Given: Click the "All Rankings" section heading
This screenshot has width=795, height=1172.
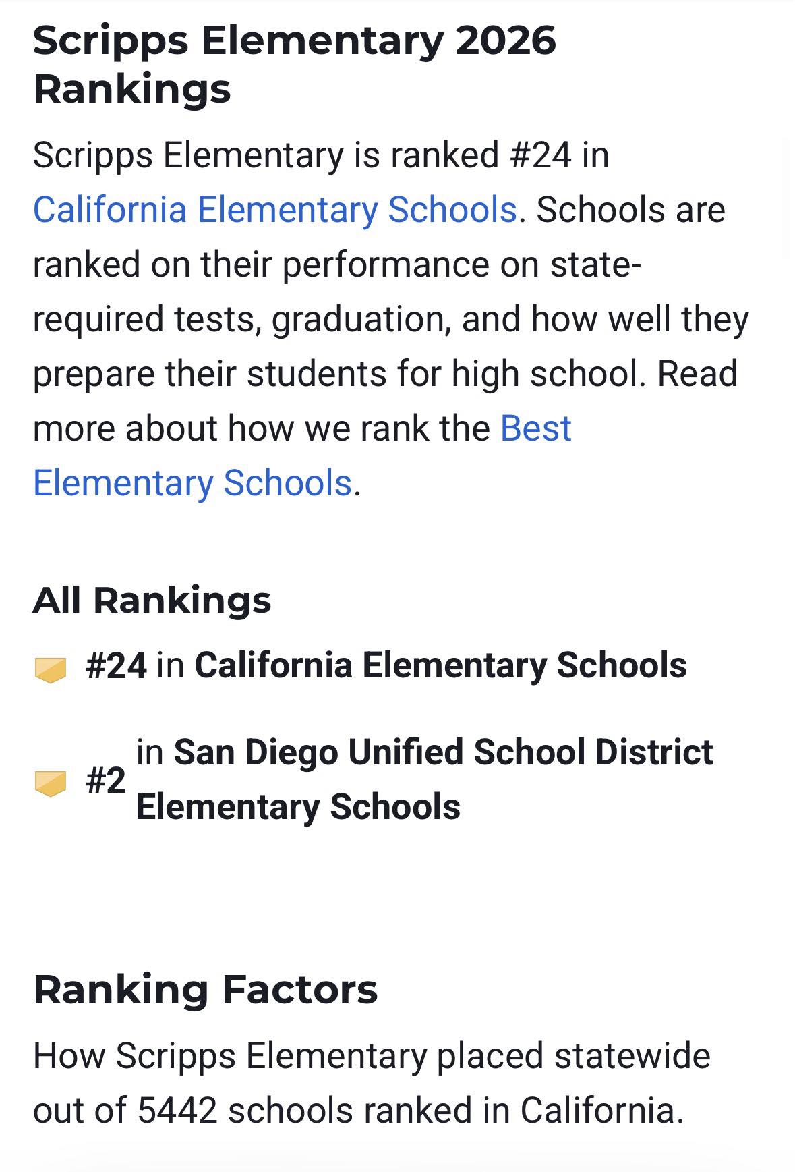Looking at the screenshot, I should (152, 600).
